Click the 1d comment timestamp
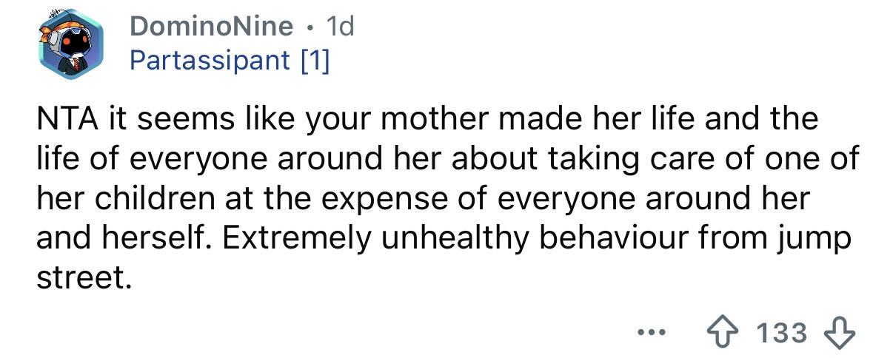The width and height of the screenshot is (893, 358). click(x=341, y=27)
